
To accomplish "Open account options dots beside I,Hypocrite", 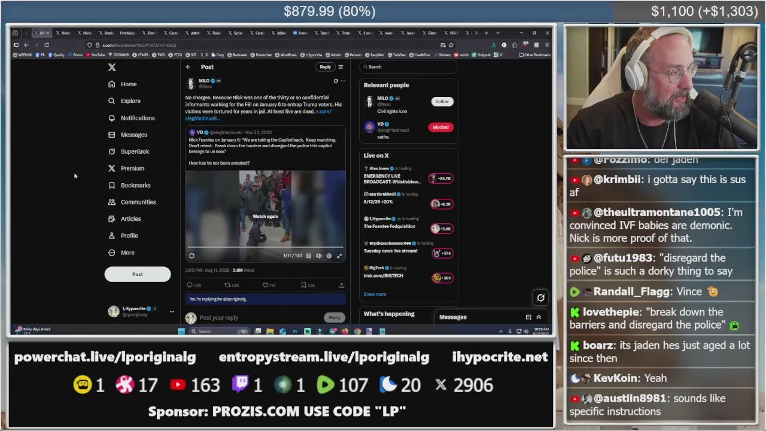I will click(172, 311).
